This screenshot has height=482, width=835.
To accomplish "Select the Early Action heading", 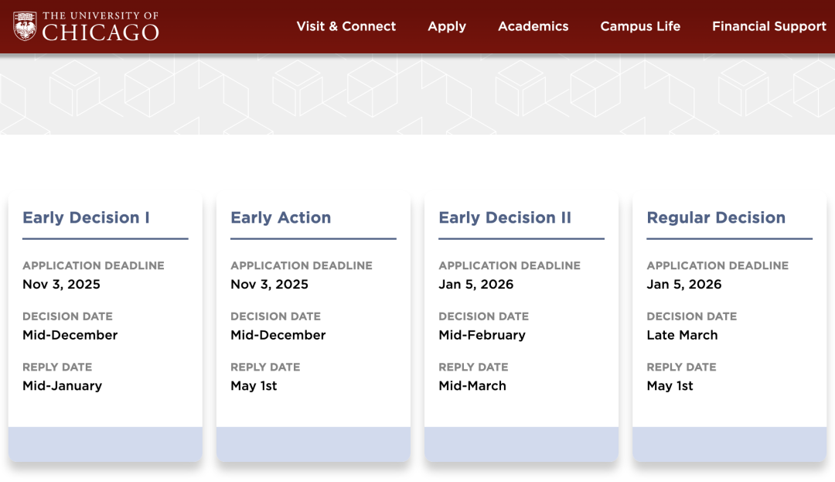I will pyautogui.click(x=281, y=218).
